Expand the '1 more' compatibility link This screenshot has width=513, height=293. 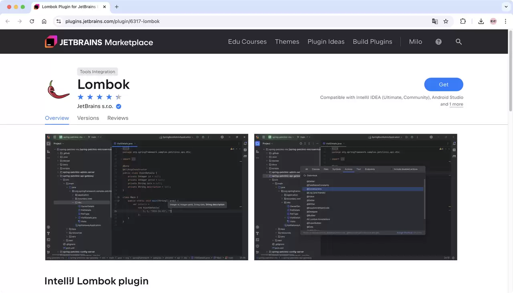coord(456,104)
